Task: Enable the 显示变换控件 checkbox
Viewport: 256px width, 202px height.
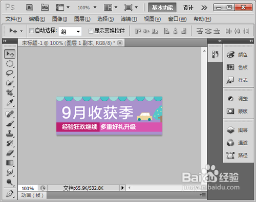Action: 91,31
